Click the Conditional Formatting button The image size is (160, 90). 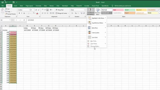pyautogui.click(x=91, y=12)
